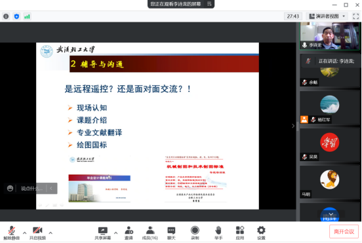Expand audio options arrow beside mute
Screen dimensions: 362x243
[24, 233]
